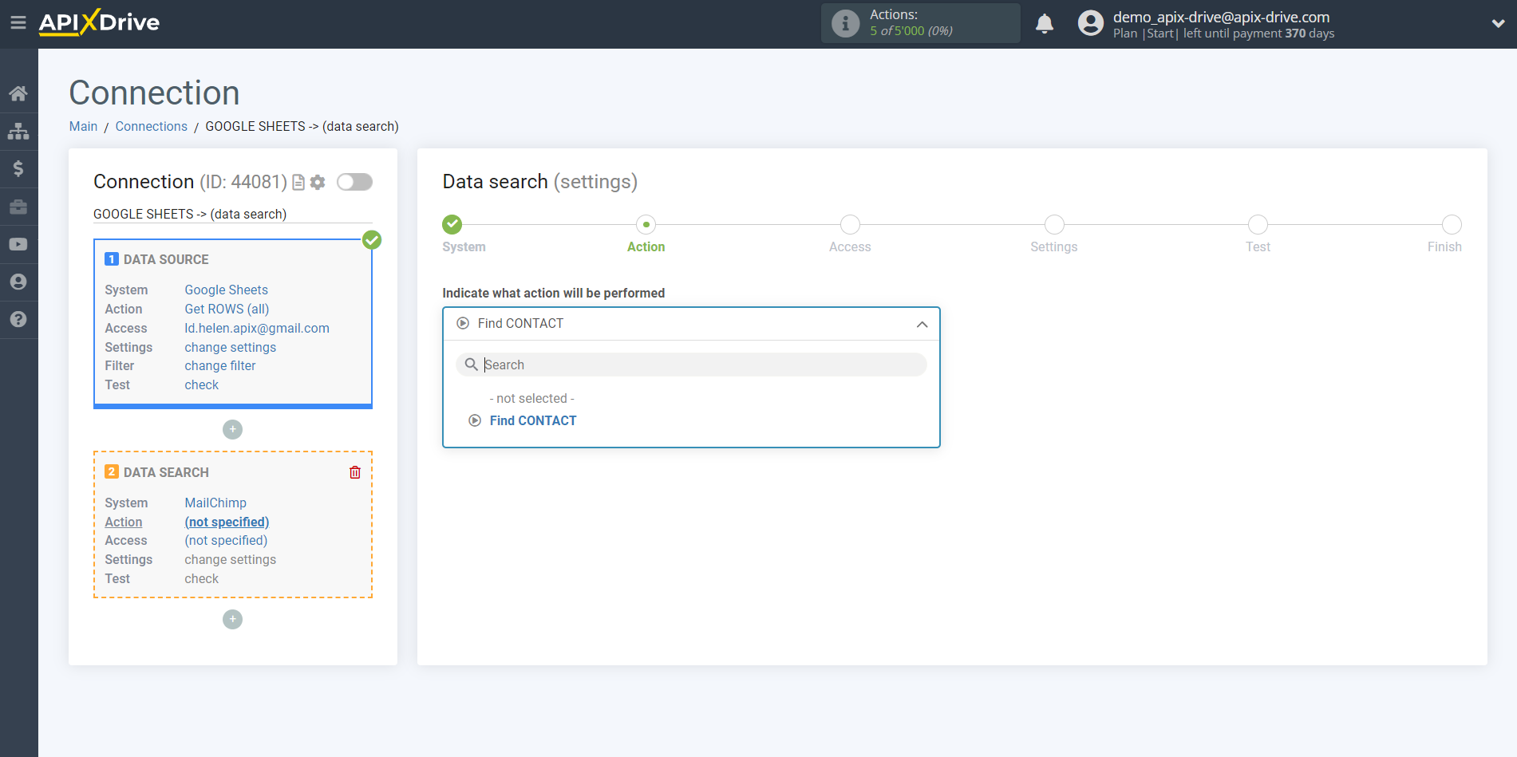
Task: Open the change filter link
Action: pyautogui.click(x=220, y=365)
